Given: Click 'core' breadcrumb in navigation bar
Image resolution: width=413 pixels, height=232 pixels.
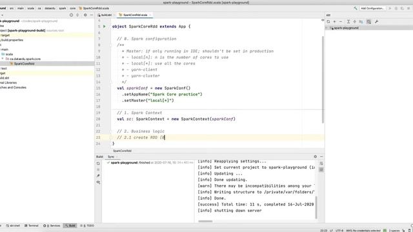Looking at the screenshot, I should [72, 8].
